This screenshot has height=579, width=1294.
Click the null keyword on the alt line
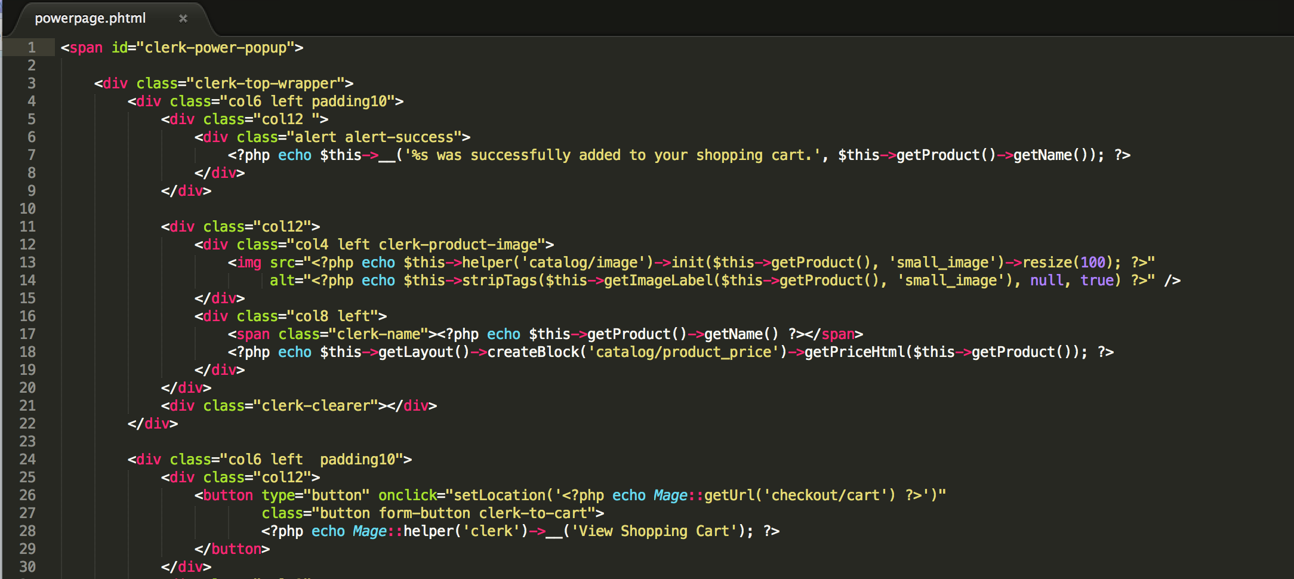coord(1046,280)
